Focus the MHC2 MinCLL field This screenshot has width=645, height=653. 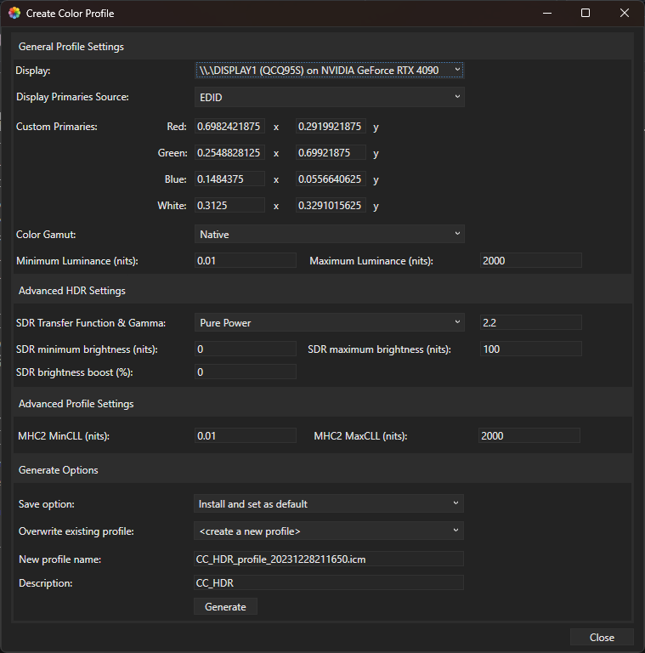pyautogui.click(x=246, y=435)
